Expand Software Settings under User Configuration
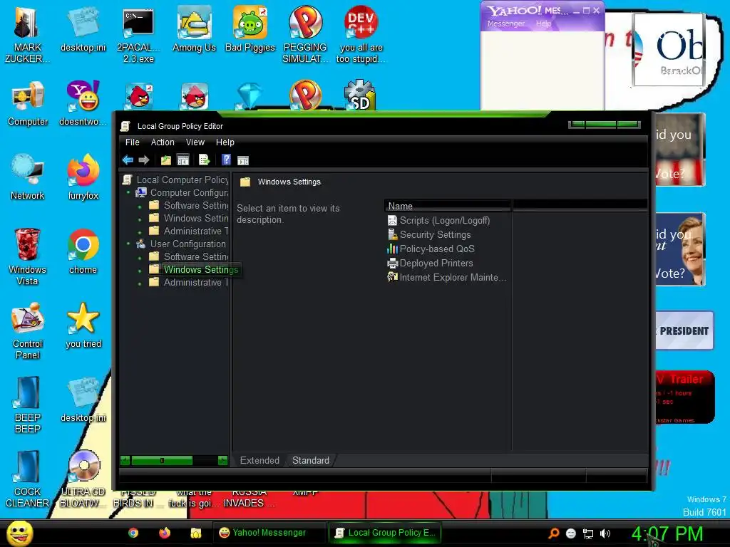 coord(140,256)
